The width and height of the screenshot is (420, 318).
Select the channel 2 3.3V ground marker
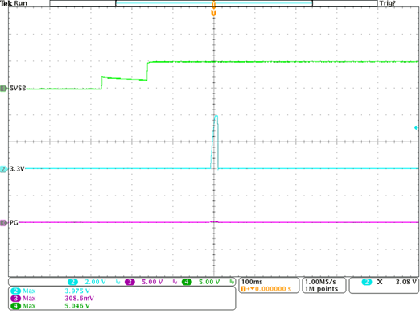3,169
